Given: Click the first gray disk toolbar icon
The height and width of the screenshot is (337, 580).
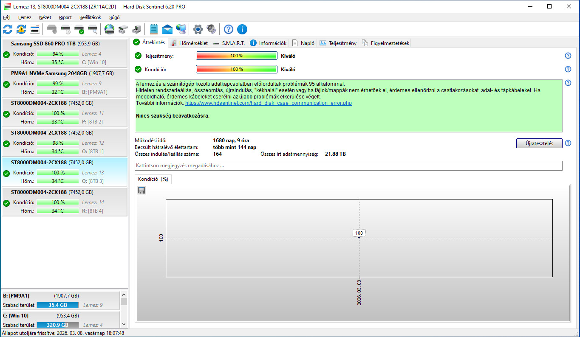Looking at the screenshot, I should 52,29.
